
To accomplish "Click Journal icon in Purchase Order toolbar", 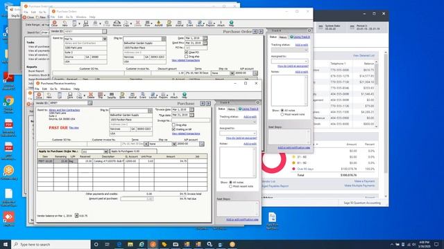I will (x=179, y=24).
